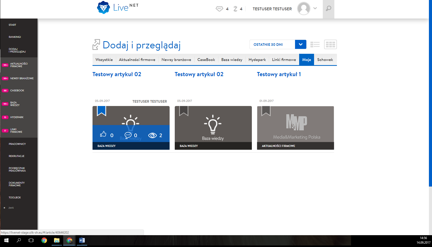Switch to list view layout
432x247 pixels.
[x=315, y=45]
